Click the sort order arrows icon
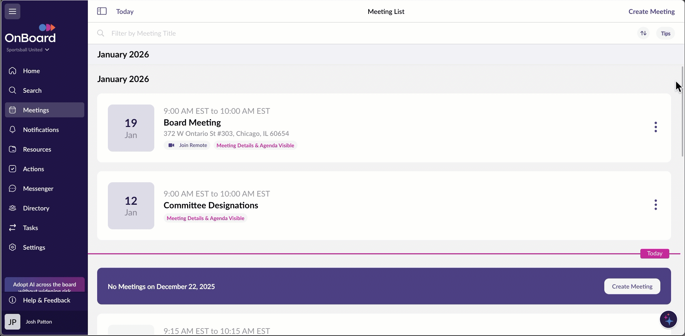 pyautogui.click(x=643, y=33)
